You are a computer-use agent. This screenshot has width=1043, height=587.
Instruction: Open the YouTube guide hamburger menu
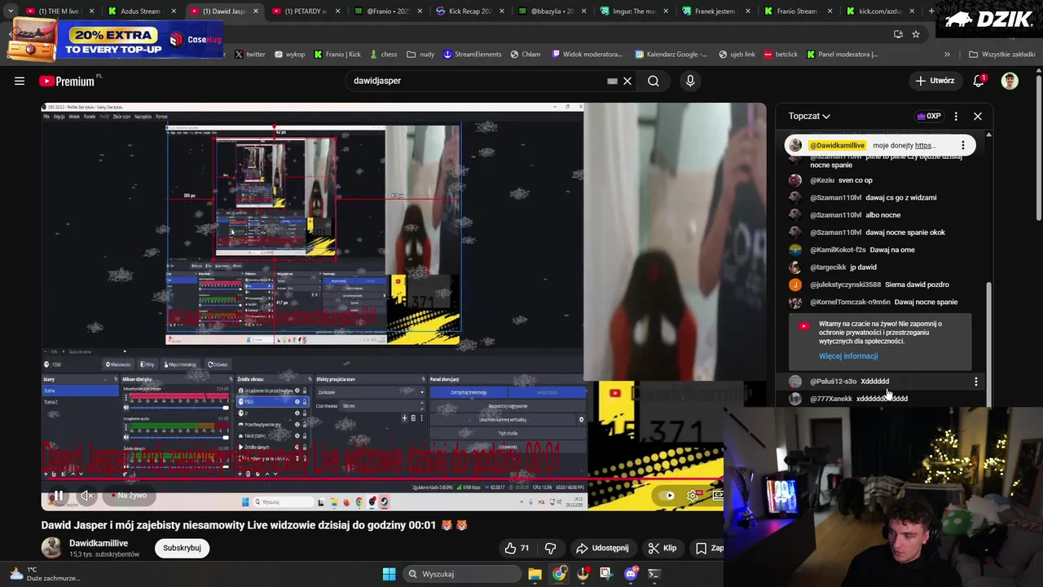(x=20, y=81)
